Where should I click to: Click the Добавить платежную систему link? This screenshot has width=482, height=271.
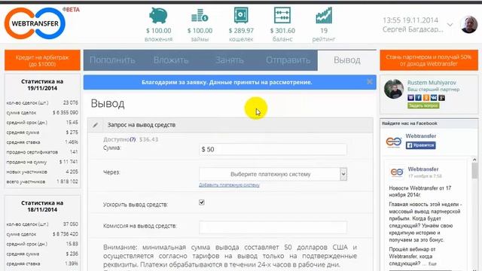tap(229, 184)
